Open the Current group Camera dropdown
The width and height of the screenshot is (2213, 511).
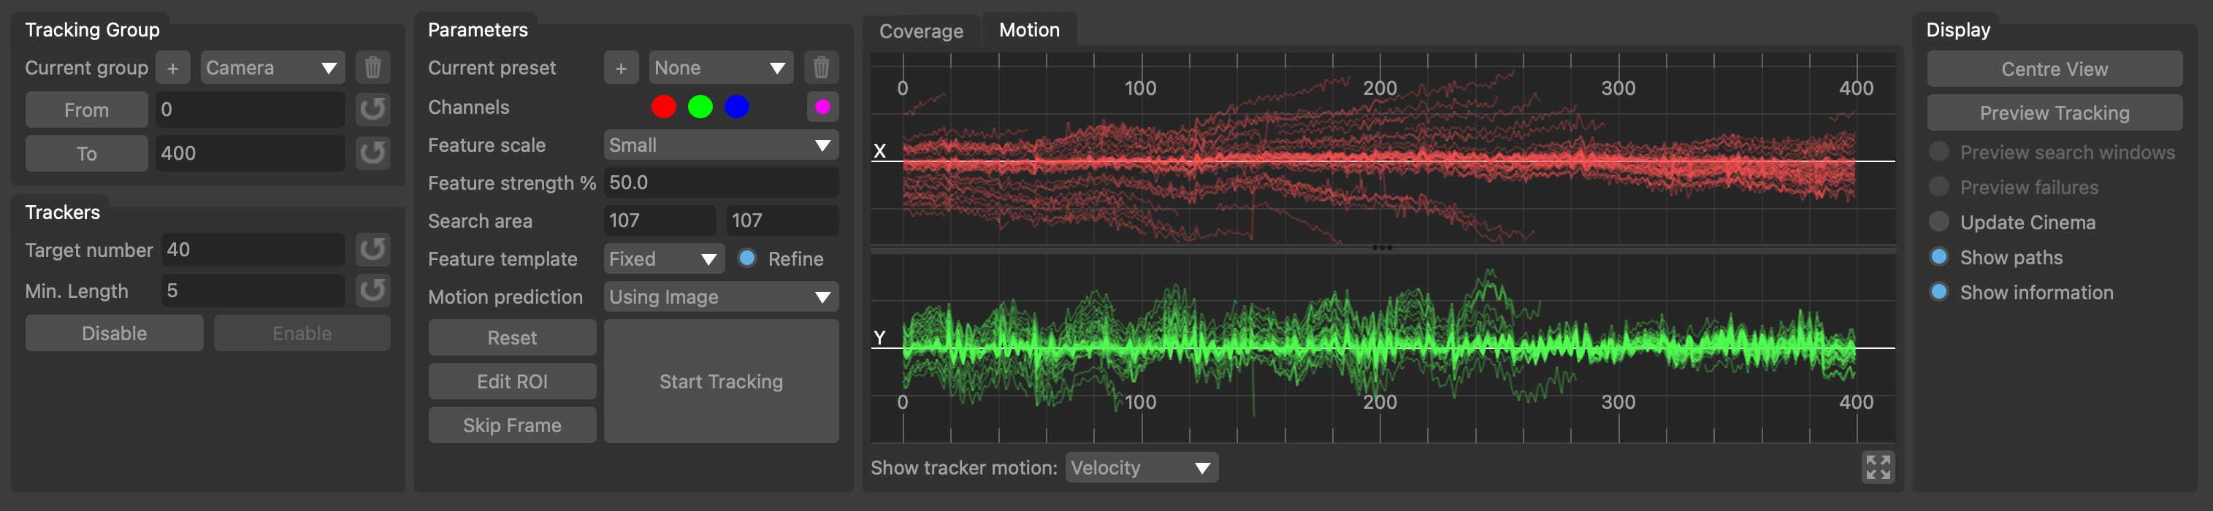tap(272, 68)
